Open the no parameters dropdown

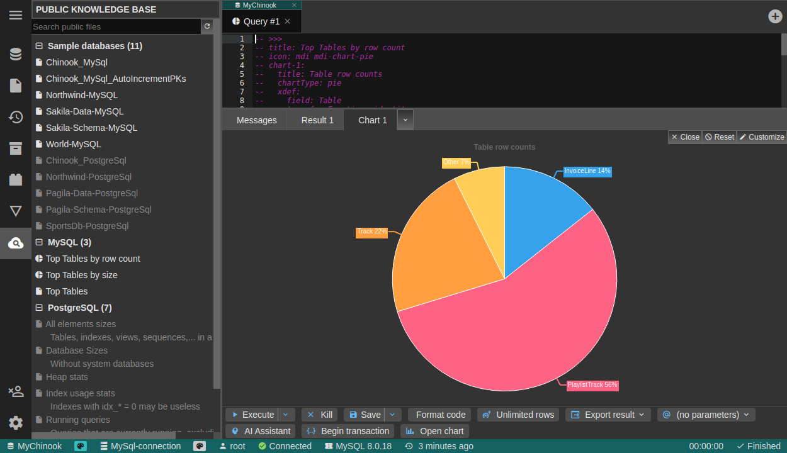click(706, 415)
